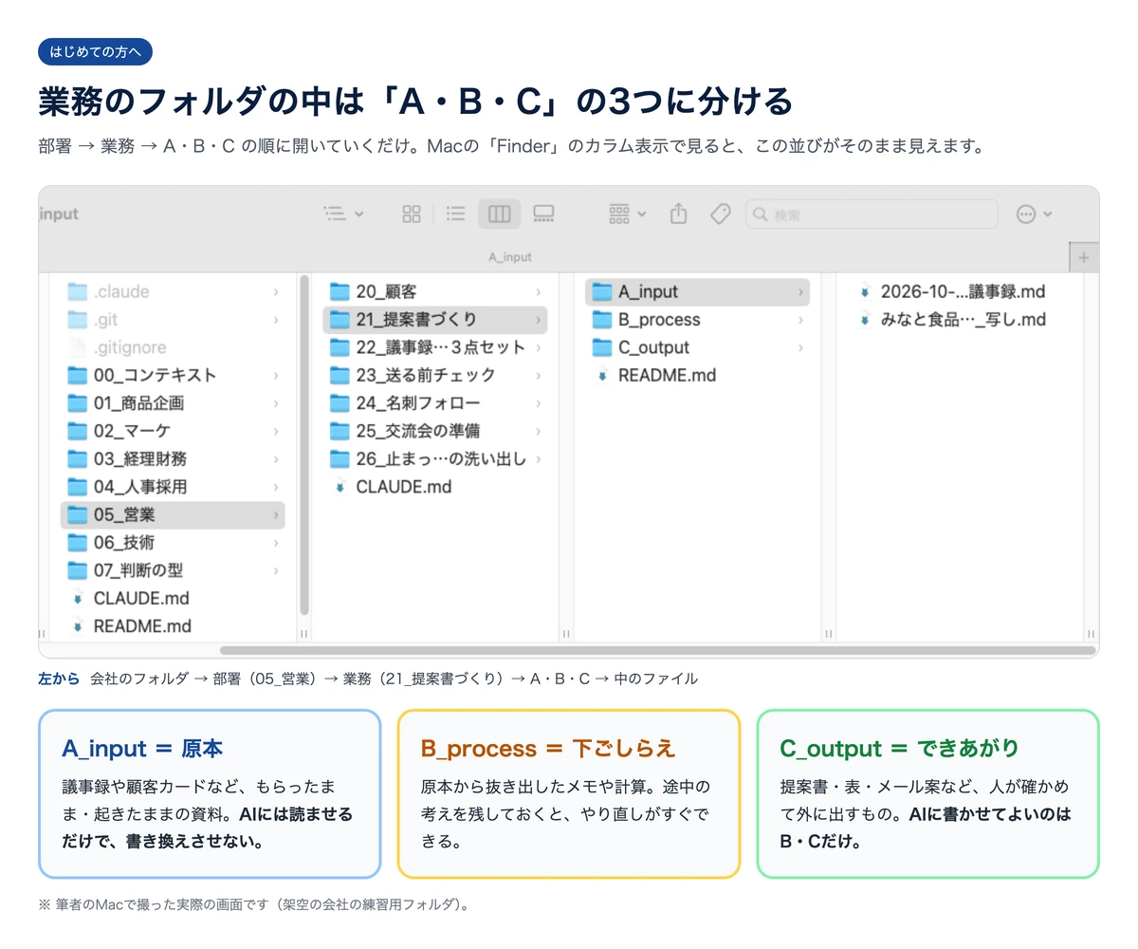The image size is (1138, 949).
Task: Open the more actions ellipsis menu
Action: click(x=1034, y=214)
